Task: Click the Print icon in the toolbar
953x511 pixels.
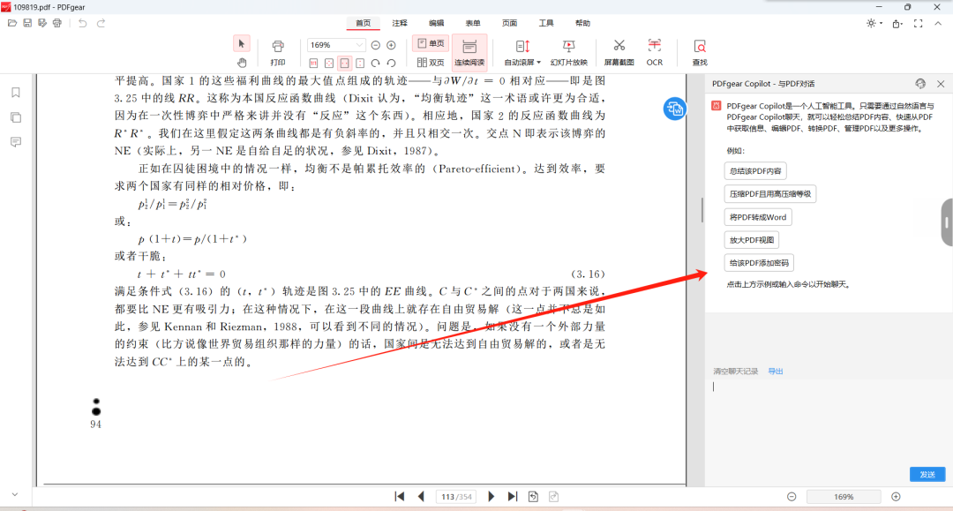Action: click(x=278, y=51)
